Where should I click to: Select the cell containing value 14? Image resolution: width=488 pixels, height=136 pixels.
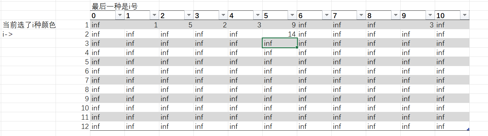coord(279,34)
